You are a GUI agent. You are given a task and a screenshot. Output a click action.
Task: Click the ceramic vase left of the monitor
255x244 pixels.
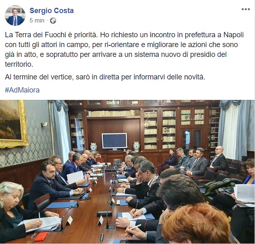pos(93,147)
